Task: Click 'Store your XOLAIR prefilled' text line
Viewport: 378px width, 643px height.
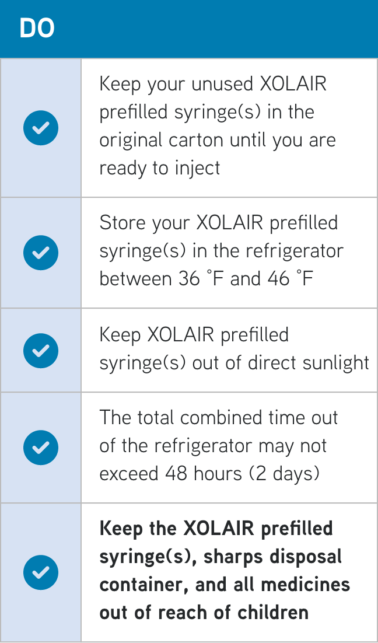Action: (x=219, y=223)
